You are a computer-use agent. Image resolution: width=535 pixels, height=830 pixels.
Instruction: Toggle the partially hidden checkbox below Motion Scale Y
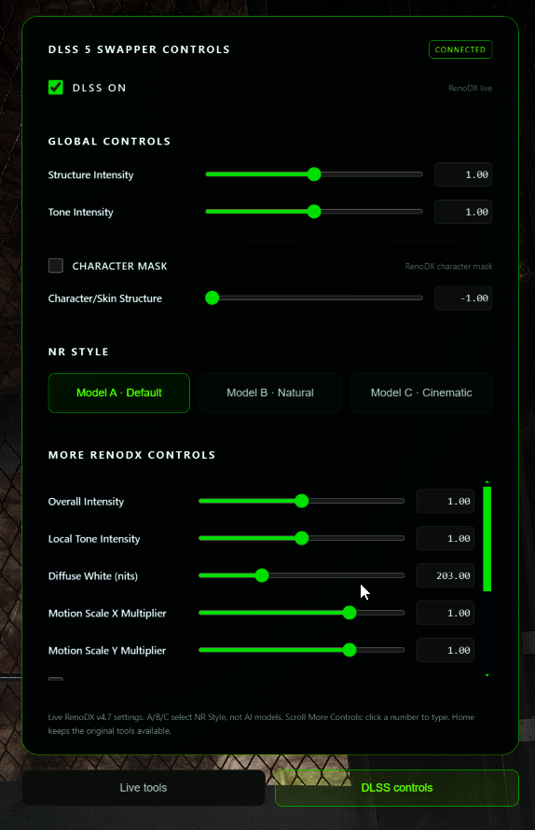pos(56,679)
